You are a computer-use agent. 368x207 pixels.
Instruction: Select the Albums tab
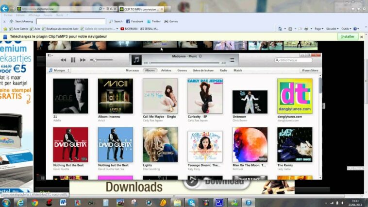150,70
